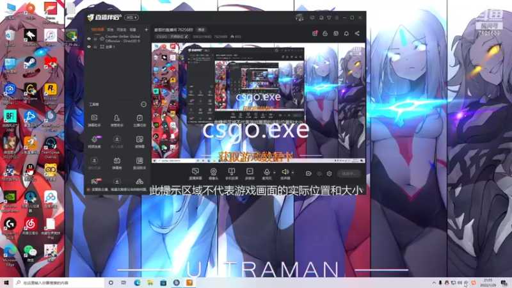Open the greyed download tool in the toolbox's middle row
The width and height of the screenshot is (512, 288).
(116, 141)
